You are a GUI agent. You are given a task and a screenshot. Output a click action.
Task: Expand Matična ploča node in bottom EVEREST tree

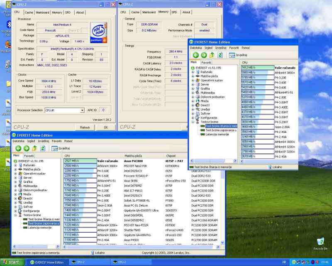tap(15, 169)
